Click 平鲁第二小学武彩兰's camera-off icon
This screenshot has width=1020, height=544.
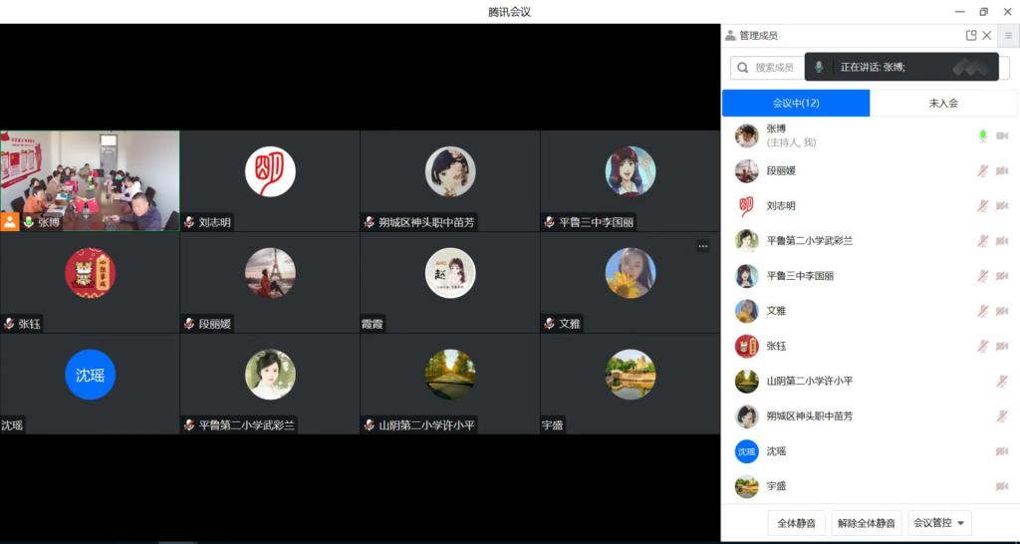pyautogui.click(x=1002, y=241)
